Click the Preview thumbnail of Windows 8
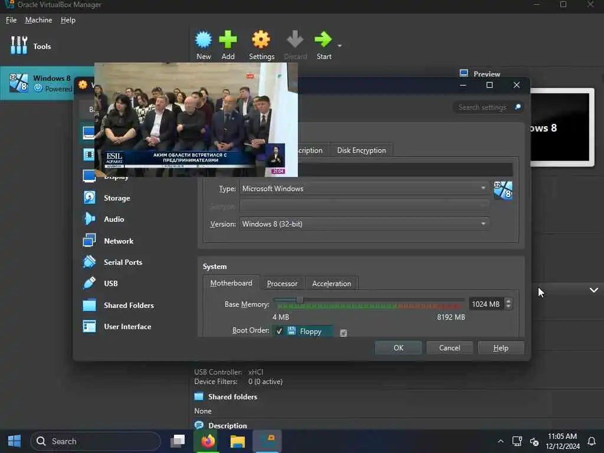Screen dimensions: 604x453 coord(562,127)
